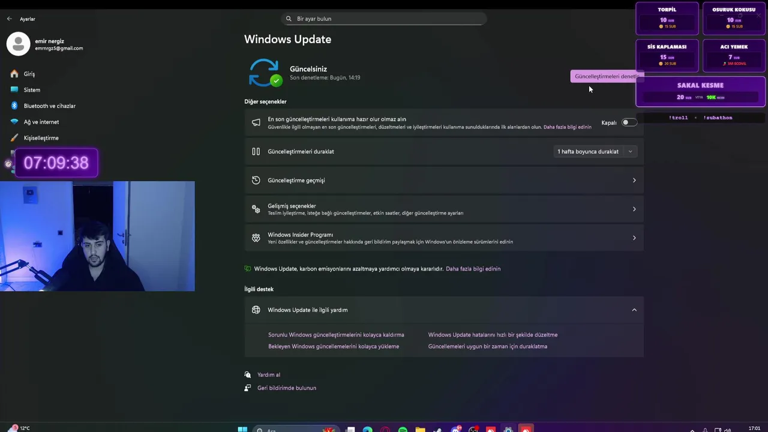Click the Sistem monitor icon
768x432 pixels.
(x=14, y=90)
